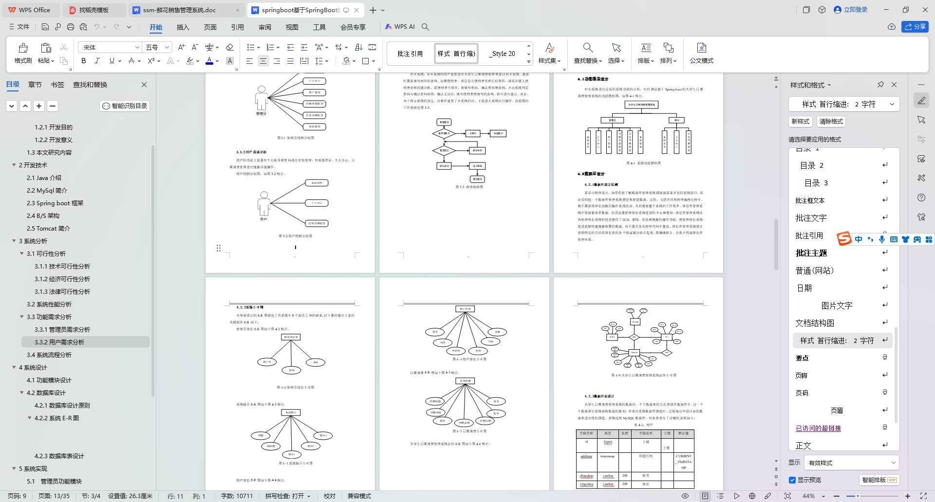Image resolution: width=935 pixels, height=502 pixels.
Task: Click the help question icon in right sidebar
Action: (921, 197)
